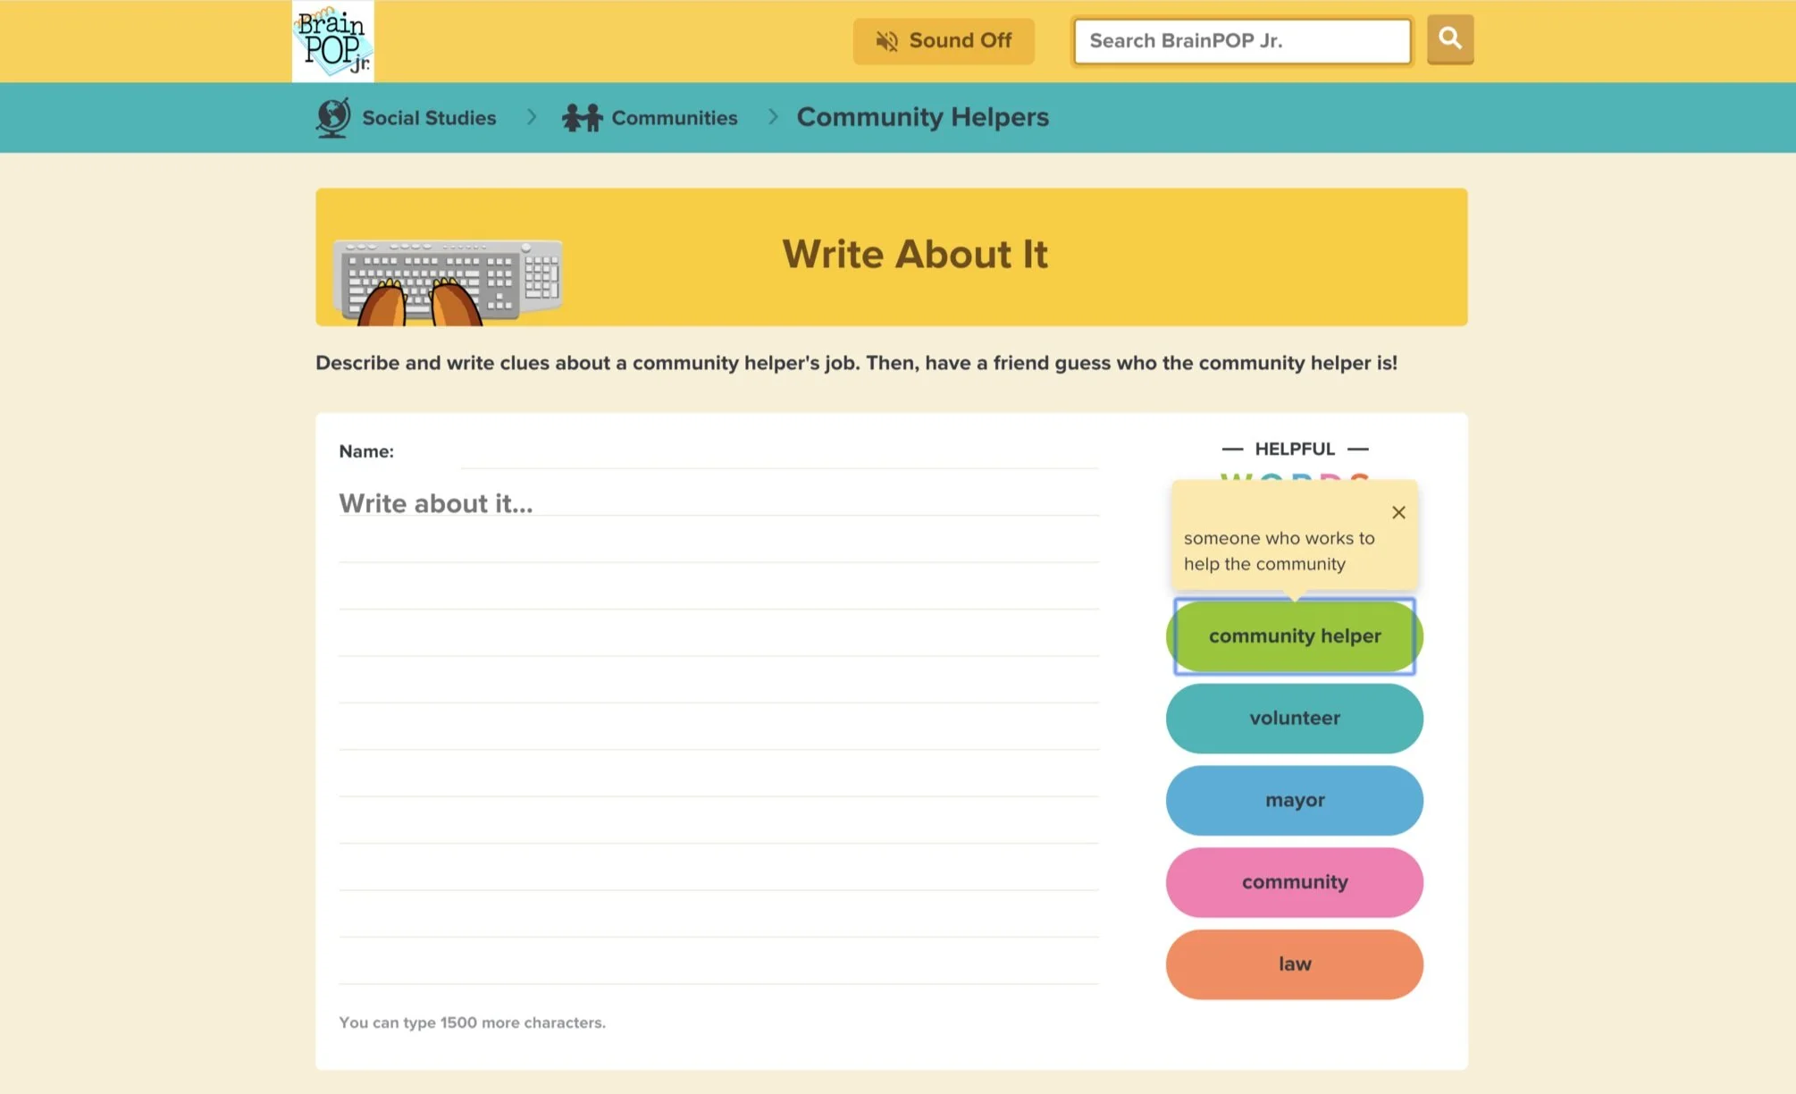Select the pink community word button

[1294, 883]
